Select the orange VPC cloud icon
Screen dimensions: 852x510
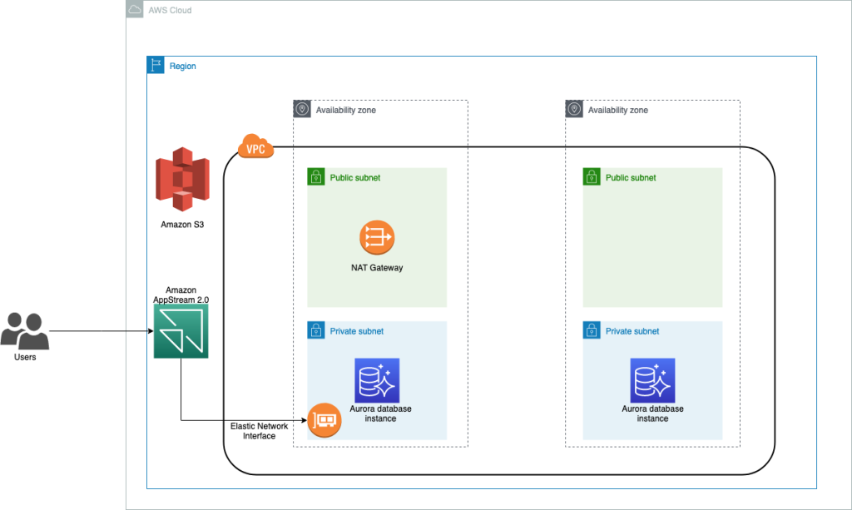click(255, 147)
